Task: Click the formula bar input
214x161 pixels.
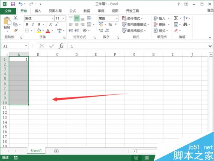Action: 138,46
